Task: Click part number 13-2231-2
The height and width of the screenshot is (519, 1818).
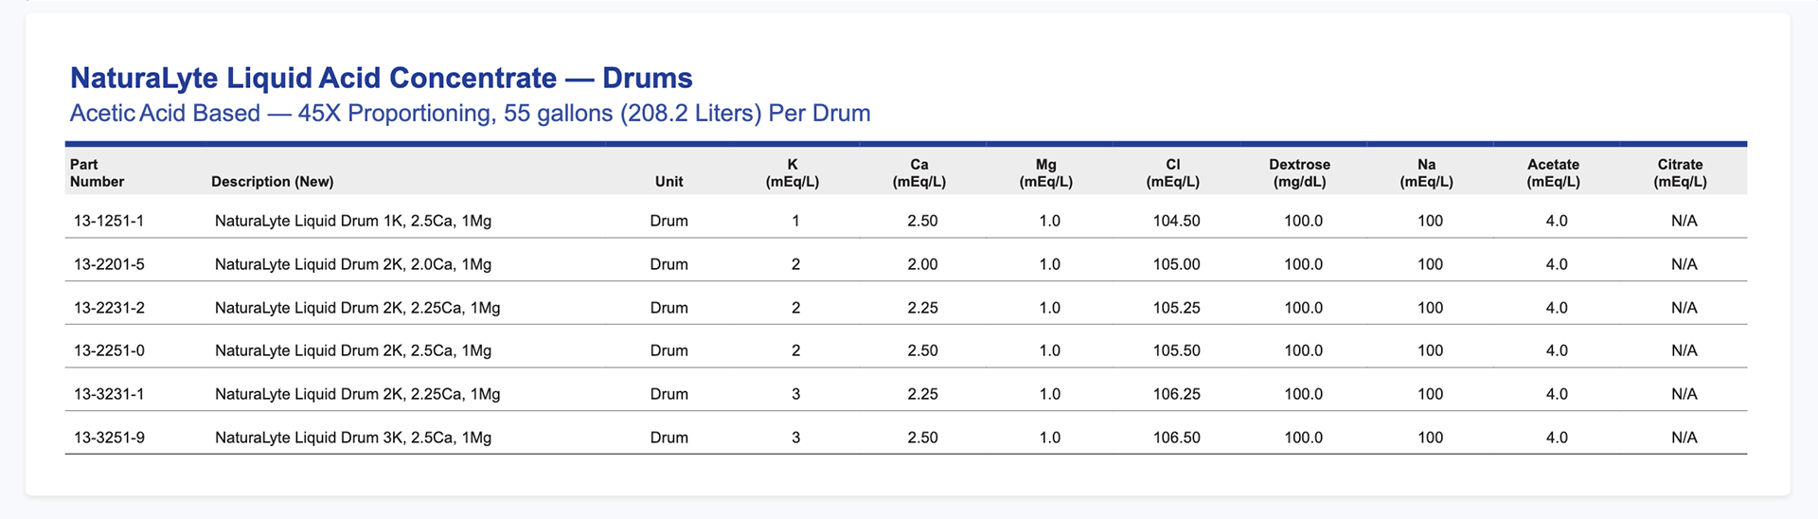Action: click(109, 308)
